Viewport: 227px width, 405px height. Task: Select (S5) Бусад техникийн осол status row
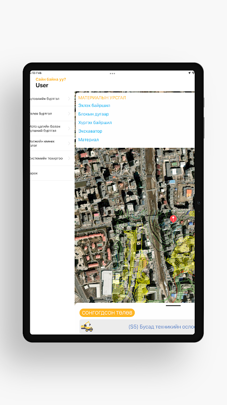[x=137, y=327]
